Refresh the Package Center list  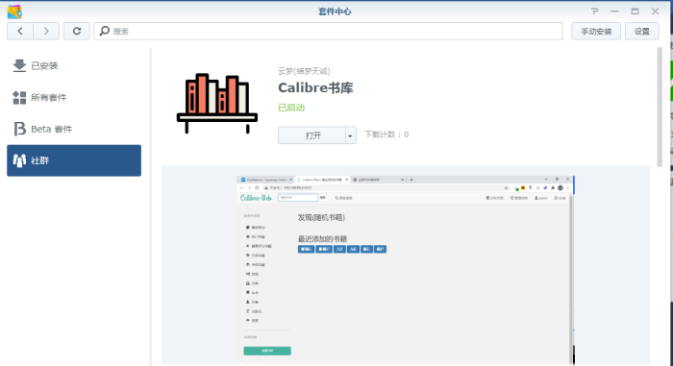(x=77, y=31)
